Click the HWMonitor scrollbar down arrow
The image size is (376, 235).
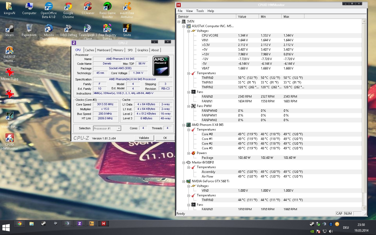click(x=364, y=208)
